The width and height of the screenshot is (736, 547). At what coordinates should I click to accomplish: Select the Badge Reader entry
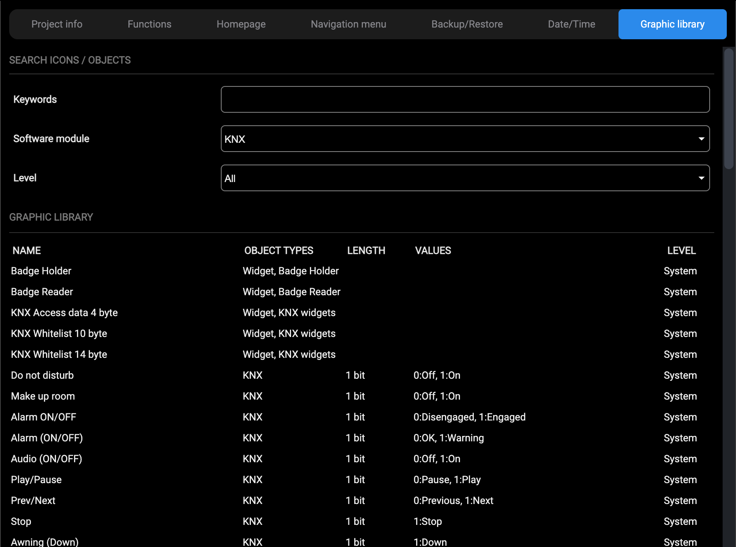[42, 292]
